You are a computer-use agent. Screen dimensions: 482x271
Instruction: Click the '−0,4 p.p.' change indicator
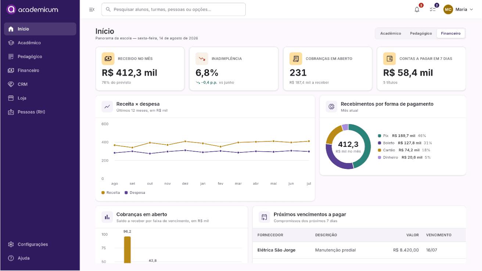208,83
